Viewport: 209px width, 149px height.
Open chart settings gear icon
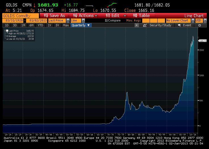coord(200,25)
